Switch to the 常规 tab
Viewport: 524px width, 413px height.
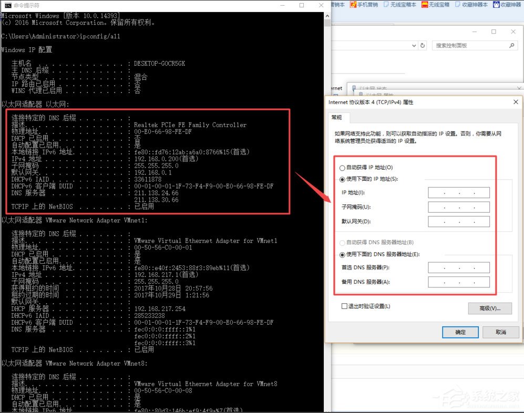[x=338, y=118]
